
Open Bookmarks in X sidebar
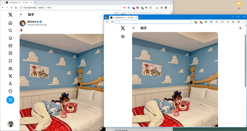[x=10, y=61]
